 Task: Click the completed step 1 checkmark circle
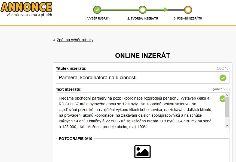97,10
